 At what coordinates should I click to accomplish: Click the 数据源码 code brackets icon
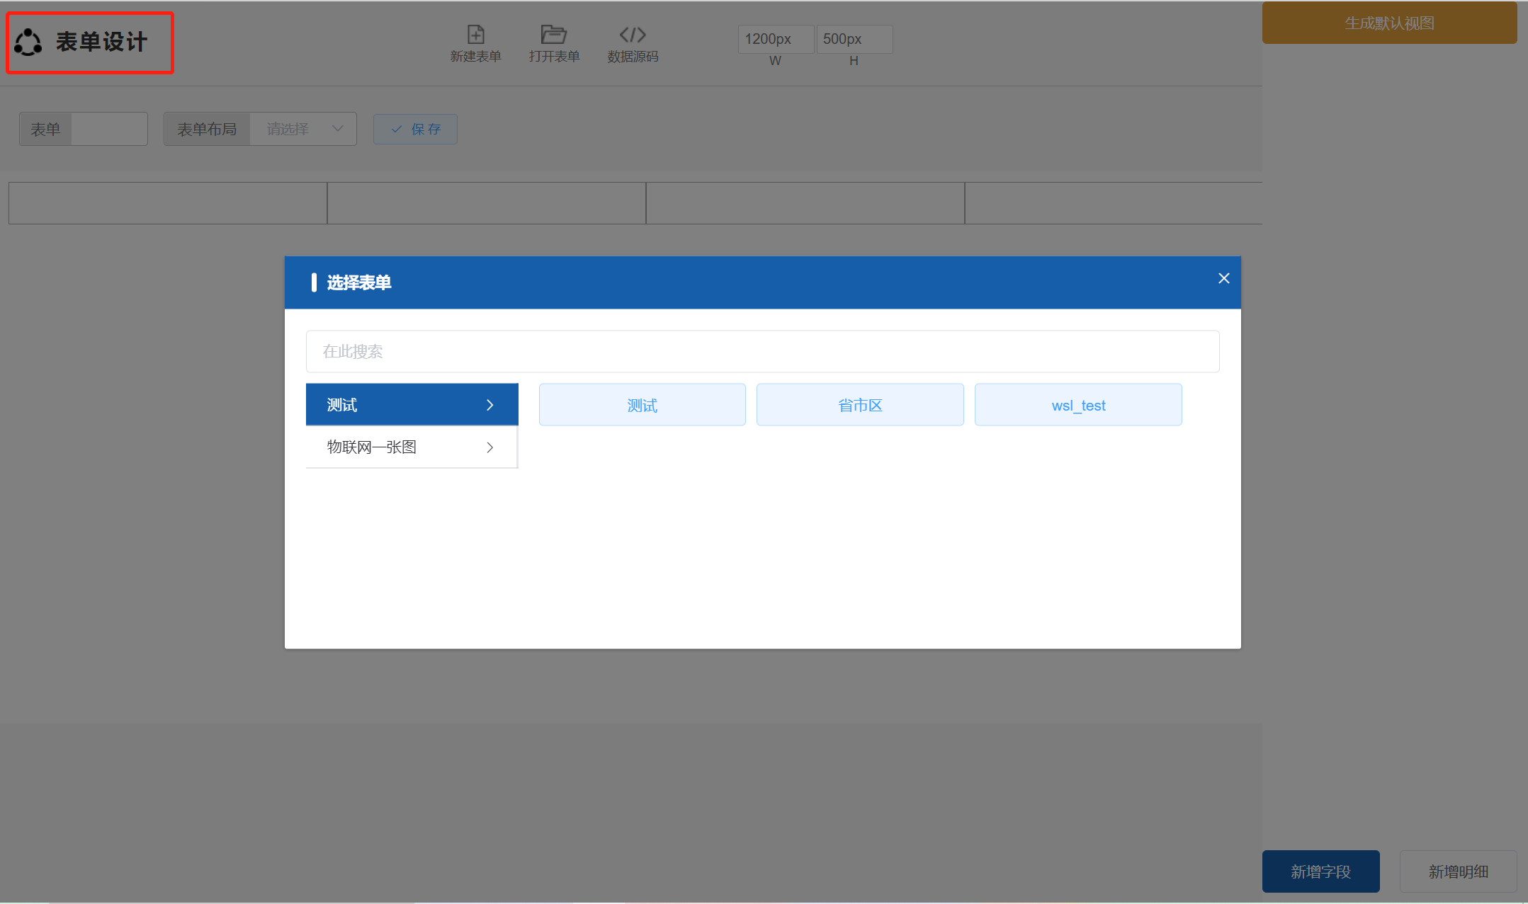[632, 35]
